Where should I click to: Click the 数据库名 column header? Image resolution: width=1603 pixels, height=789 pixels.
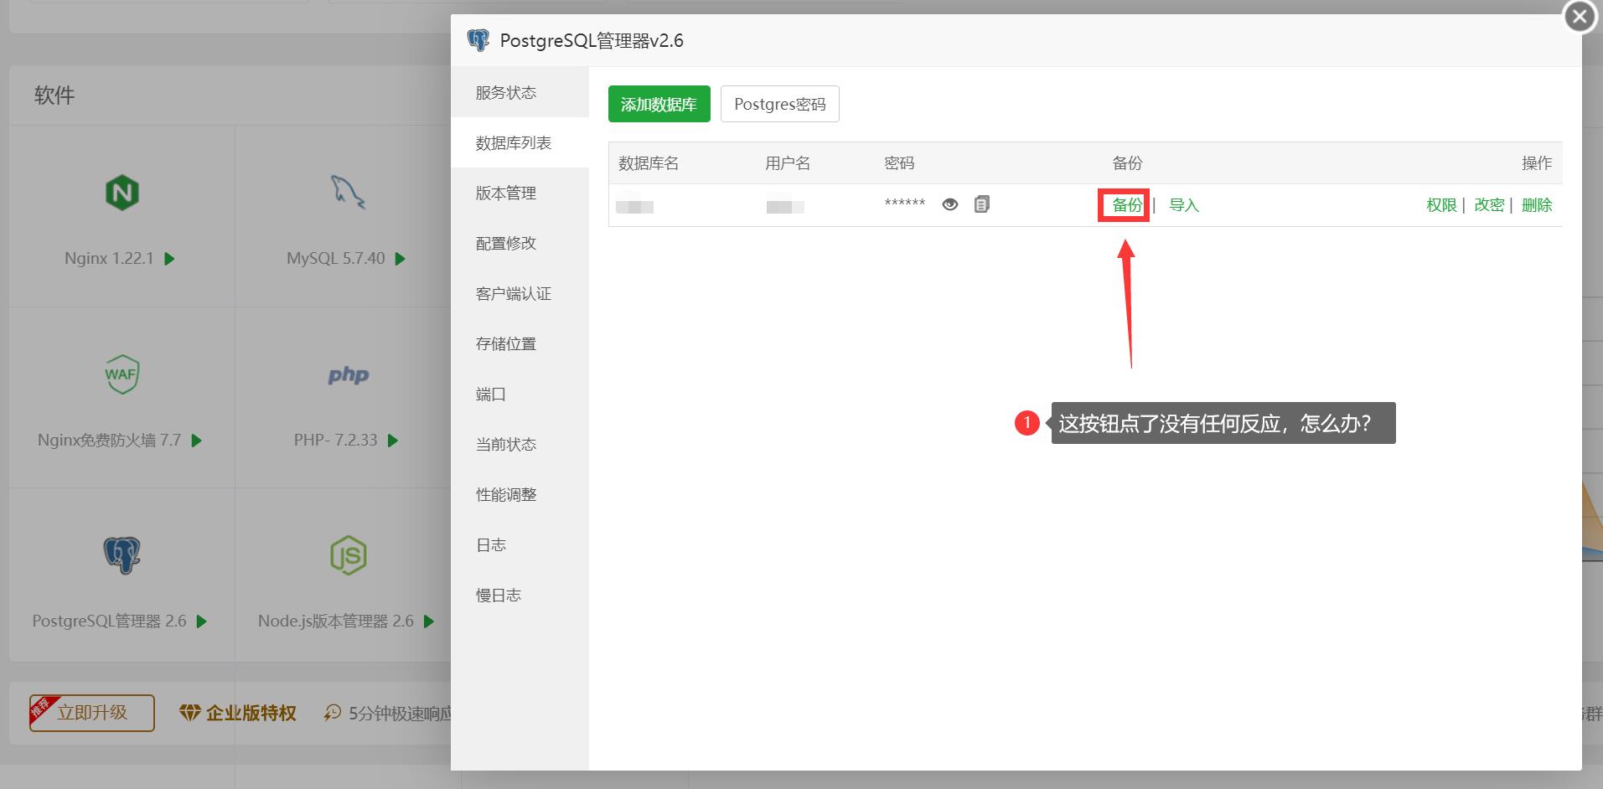point(649,163)
